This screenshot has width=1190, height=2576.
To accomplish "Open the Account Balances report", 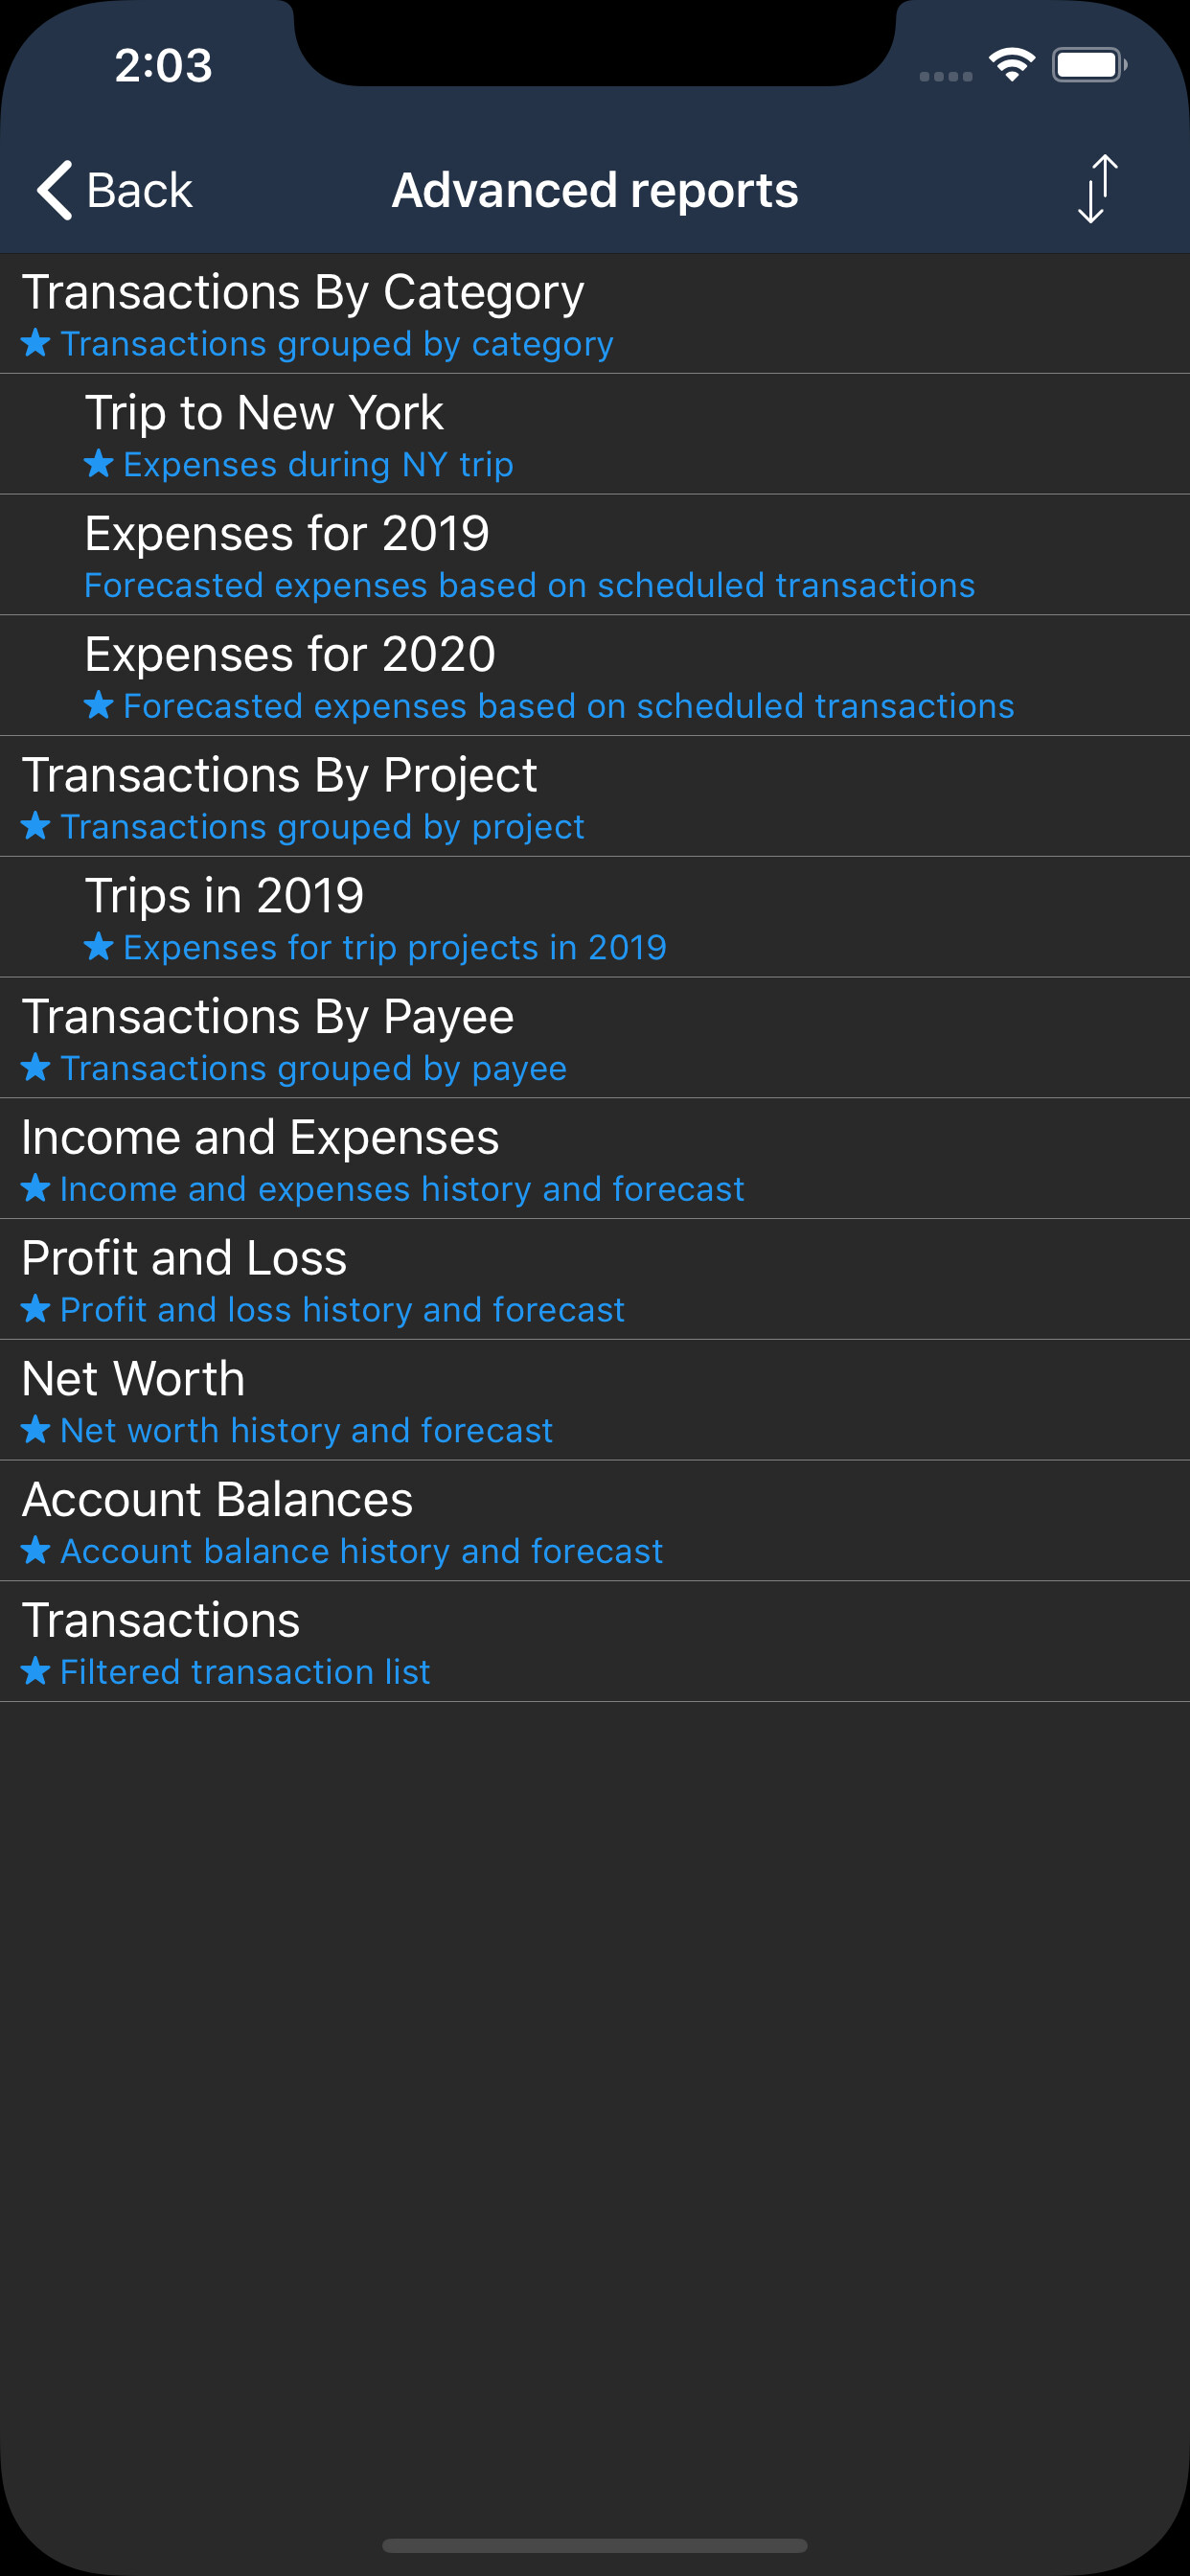I will point(595,1521).
